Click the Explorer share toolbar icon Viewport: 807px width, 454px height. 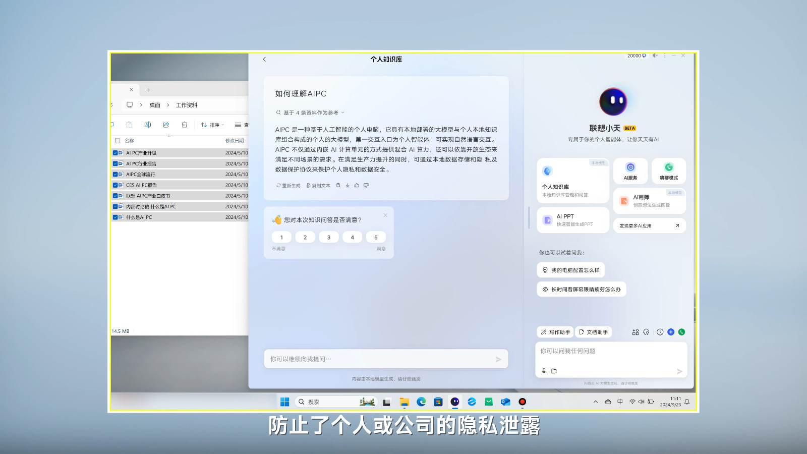166,125
